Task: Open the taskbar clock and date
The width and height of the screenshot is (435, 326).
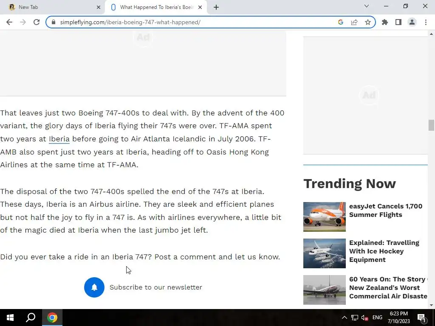Action: point(398,318)
